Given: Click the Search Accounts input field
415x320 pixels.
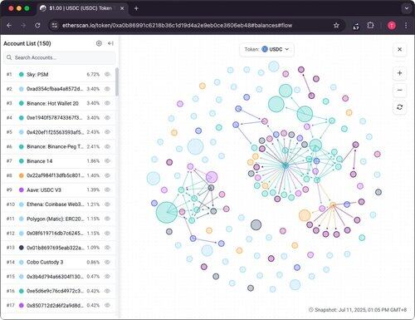Looking at the screenshot, I should [59, 57].
